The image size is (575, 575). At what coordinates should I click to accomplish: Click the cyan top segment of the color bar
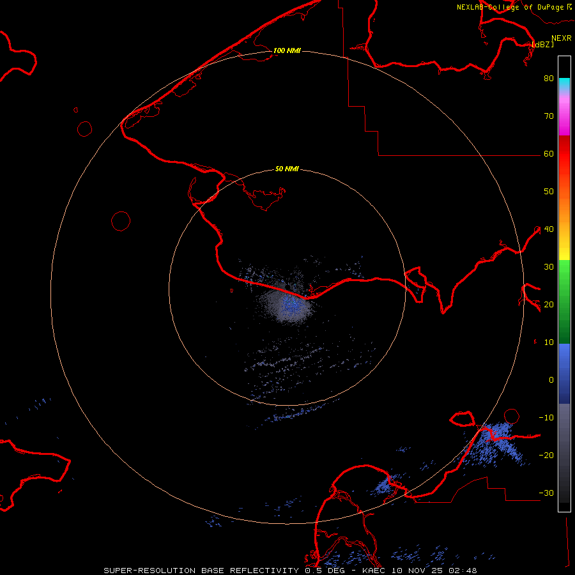click(564, 85)
